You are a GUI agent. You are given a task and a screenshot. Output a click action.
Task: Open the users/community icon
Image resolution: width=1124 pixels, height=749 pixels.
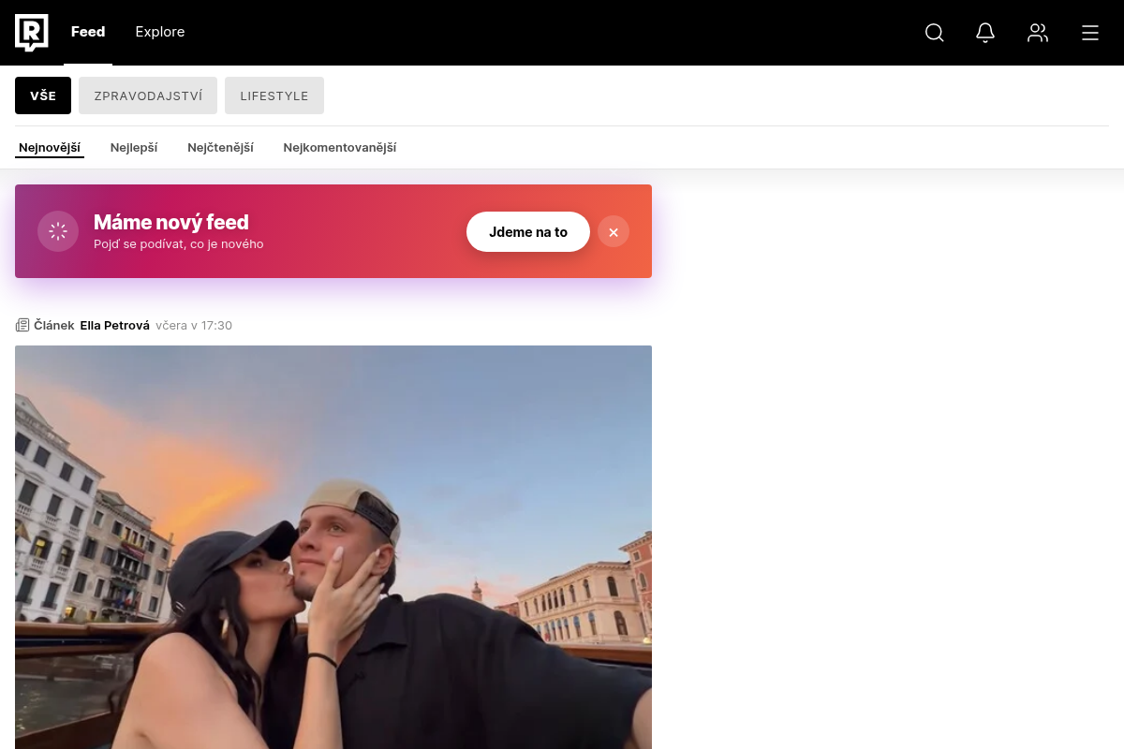point(1038,33)
